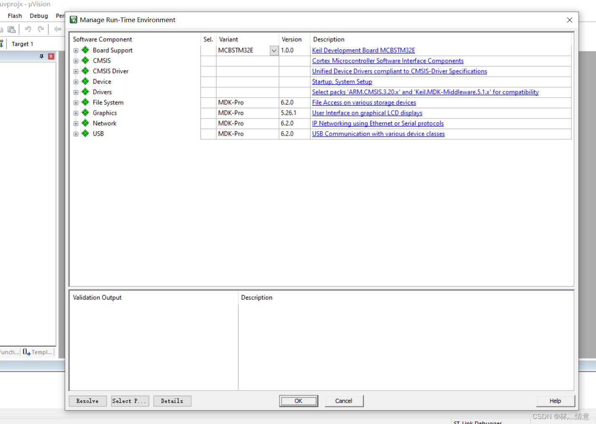Close the Manage Run-Time Environment dialog

pos(569,20)
